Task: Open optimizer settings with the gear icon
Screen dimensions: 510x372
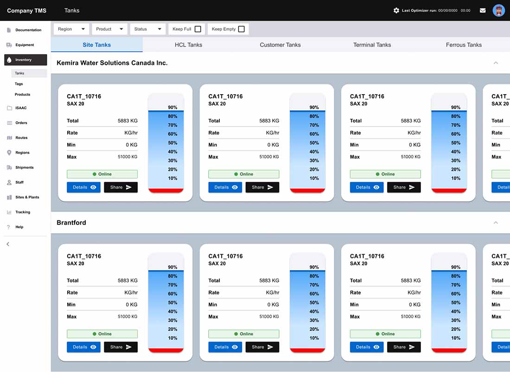Action: point(396,10)
